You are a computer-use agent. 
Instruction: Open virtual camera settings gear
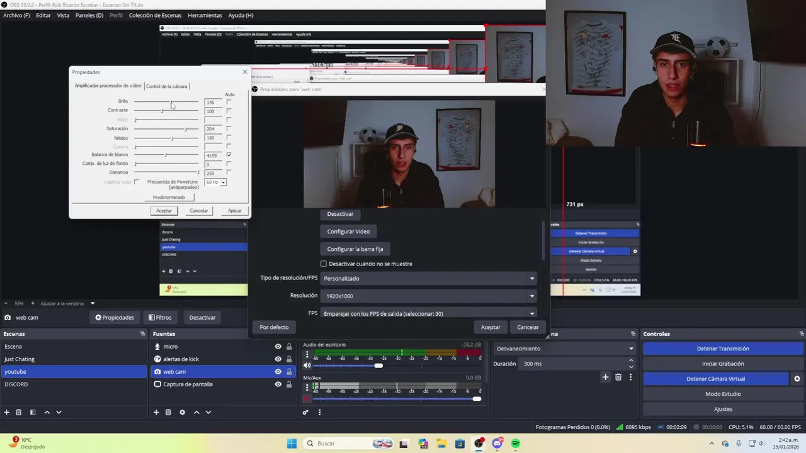click(x=797, y=379)
